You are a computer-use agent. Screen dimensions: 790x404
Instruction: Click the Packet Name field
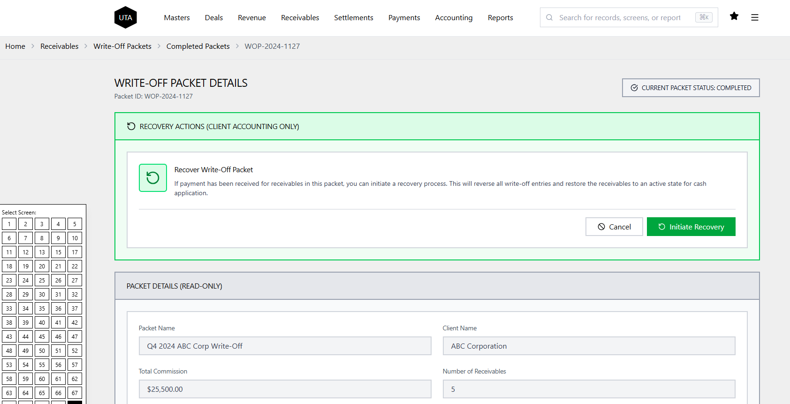tap(285, 346)
